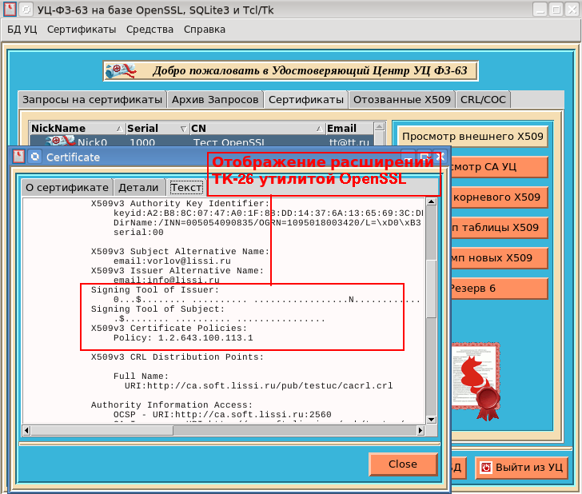Click Policy: 1.2.643.100.113.1 line

tap(183, 338)
